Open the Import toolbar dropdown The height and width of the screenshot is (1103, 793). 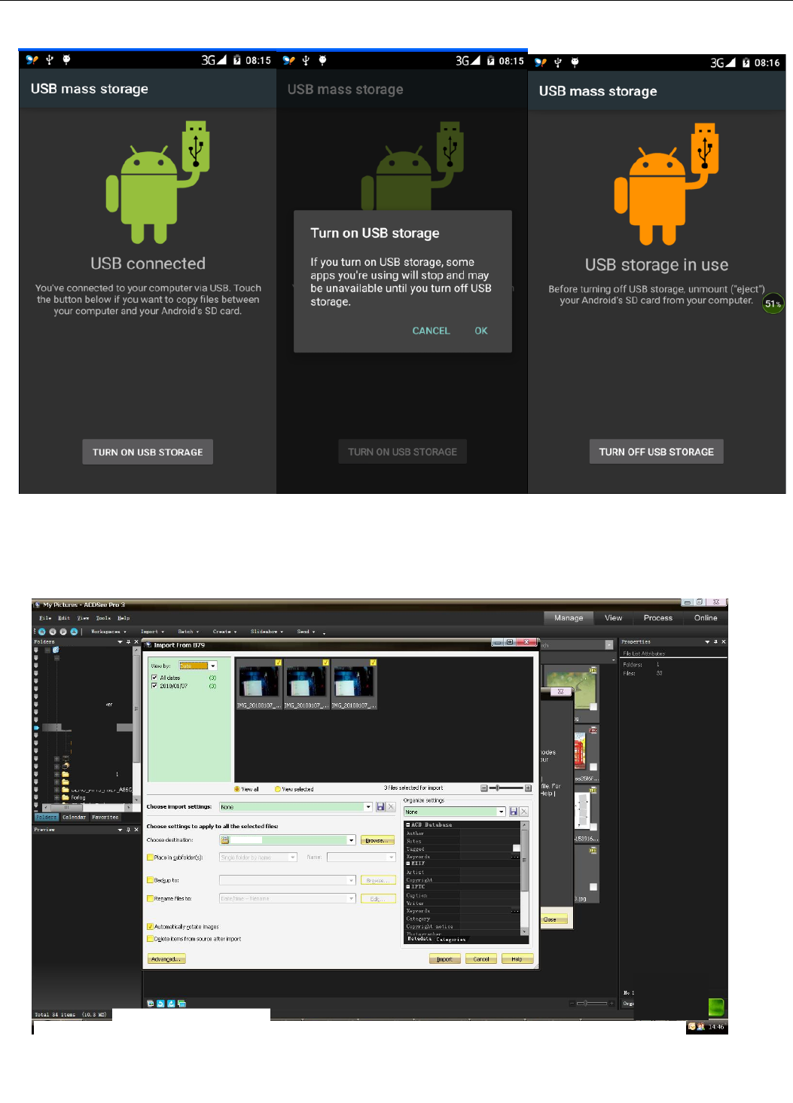[152, 632]
